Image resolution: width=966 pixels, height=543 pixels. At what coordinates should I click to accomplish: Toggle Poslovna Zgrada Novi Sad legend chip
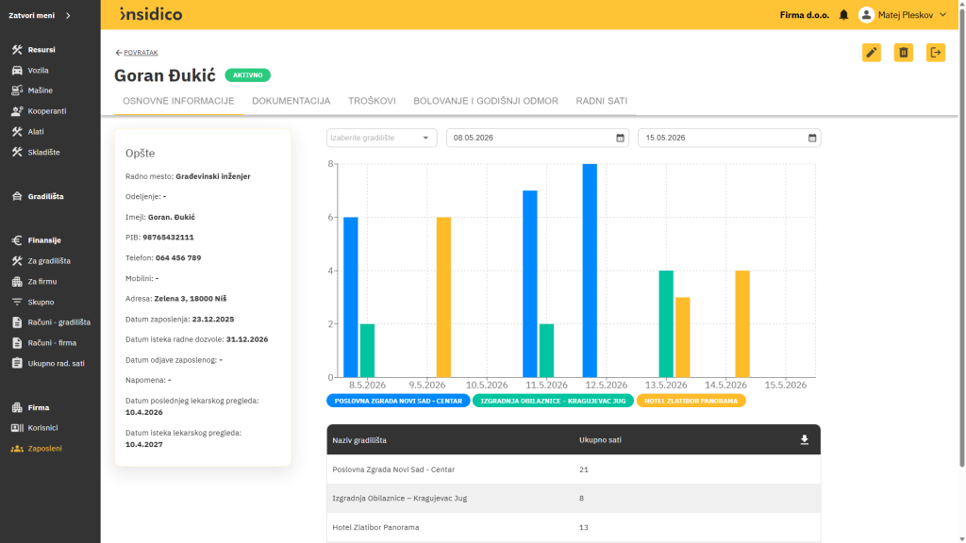398,401
